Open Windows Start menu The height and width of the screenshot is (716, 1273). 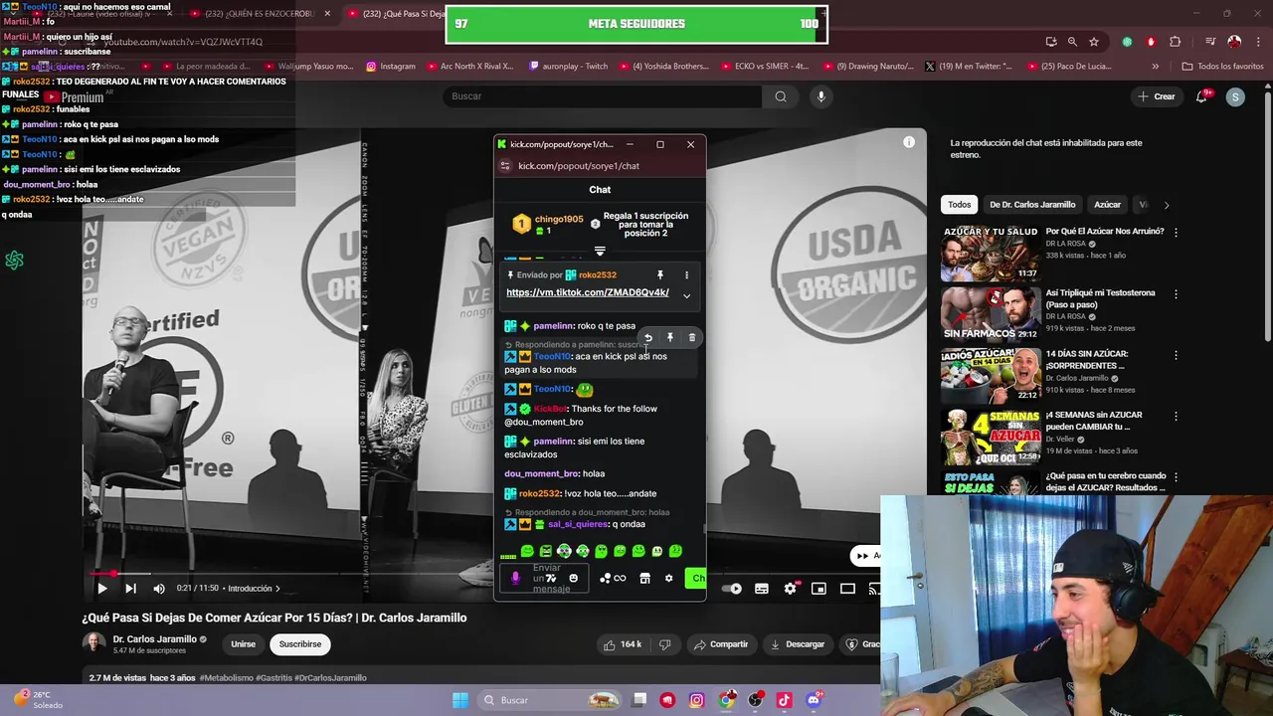tap(459, 700)
